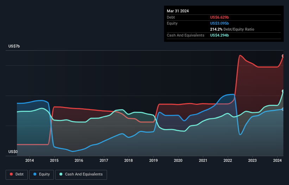Click the Mar 31 2024 tooltip date
The height and width of the screenshot is (185, 289).
point(178,11)
